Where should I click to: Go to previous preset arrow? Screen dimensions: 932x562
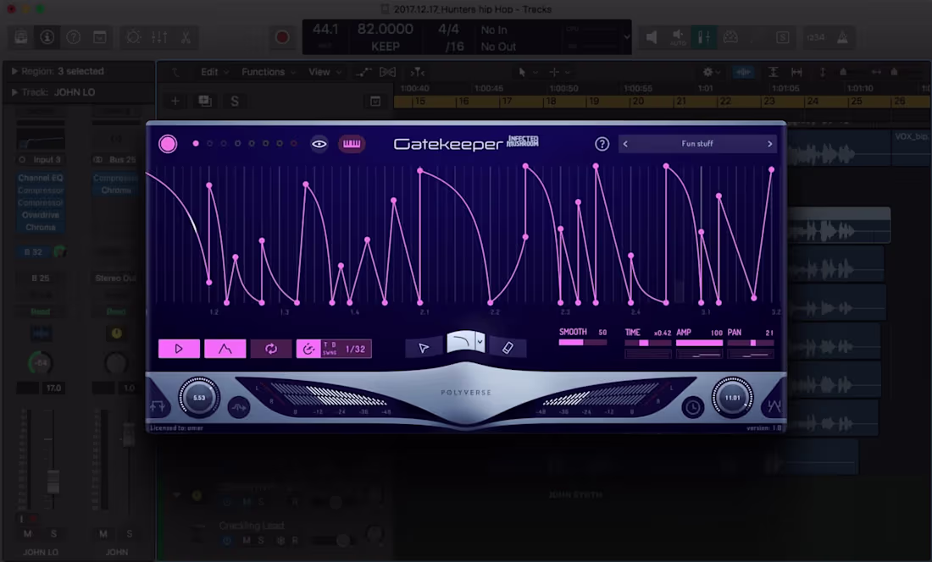(x=625, y=144)
